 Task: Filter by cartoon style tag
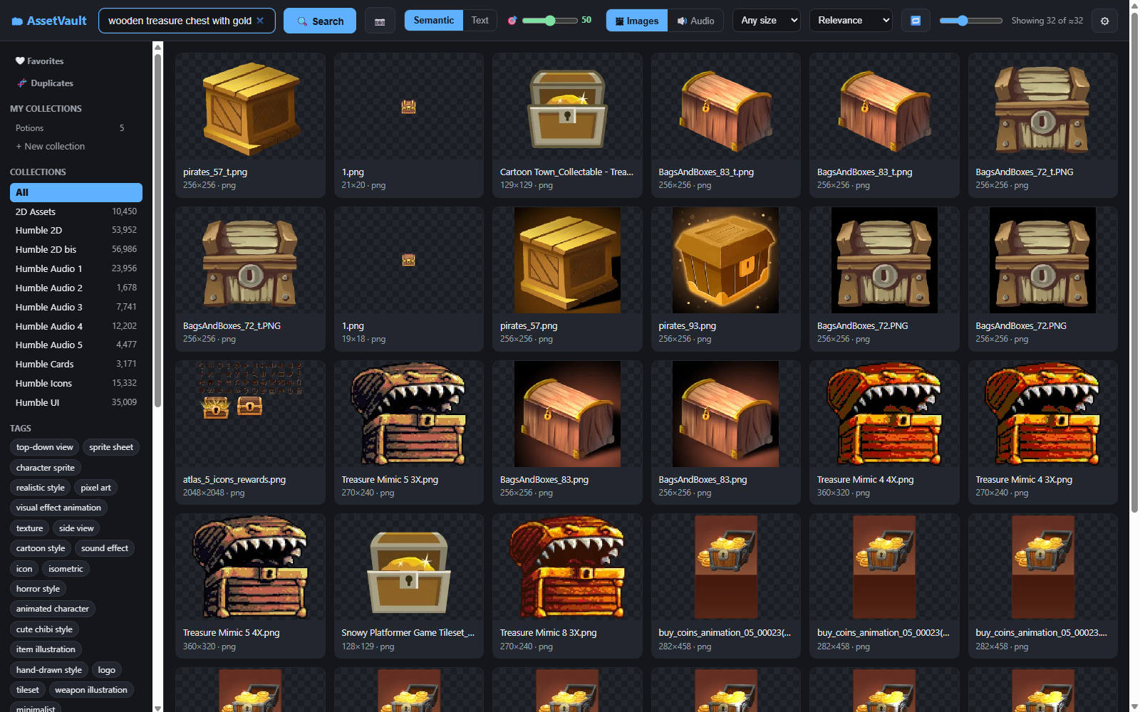41,548
